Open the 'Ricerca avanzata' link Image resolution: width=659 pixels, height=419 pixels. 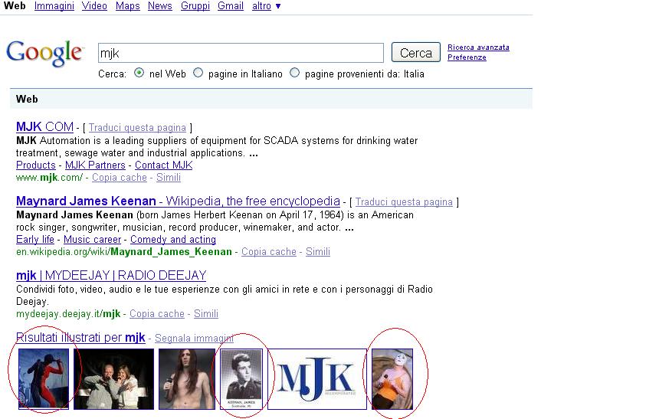[x=478, y=47]
